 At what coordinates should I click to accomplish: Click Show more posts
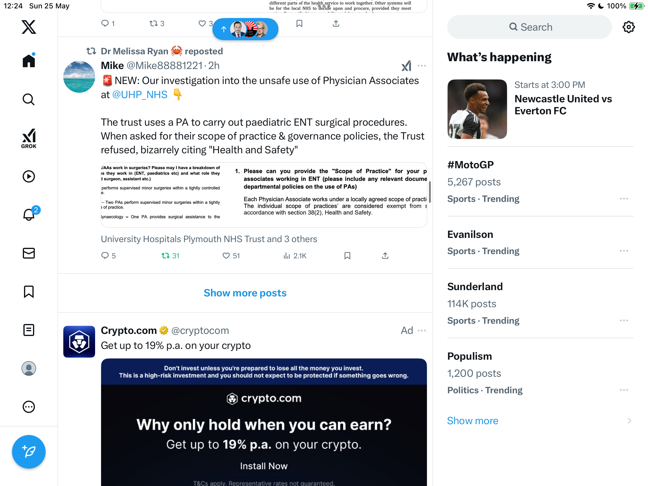pos(245,293)
